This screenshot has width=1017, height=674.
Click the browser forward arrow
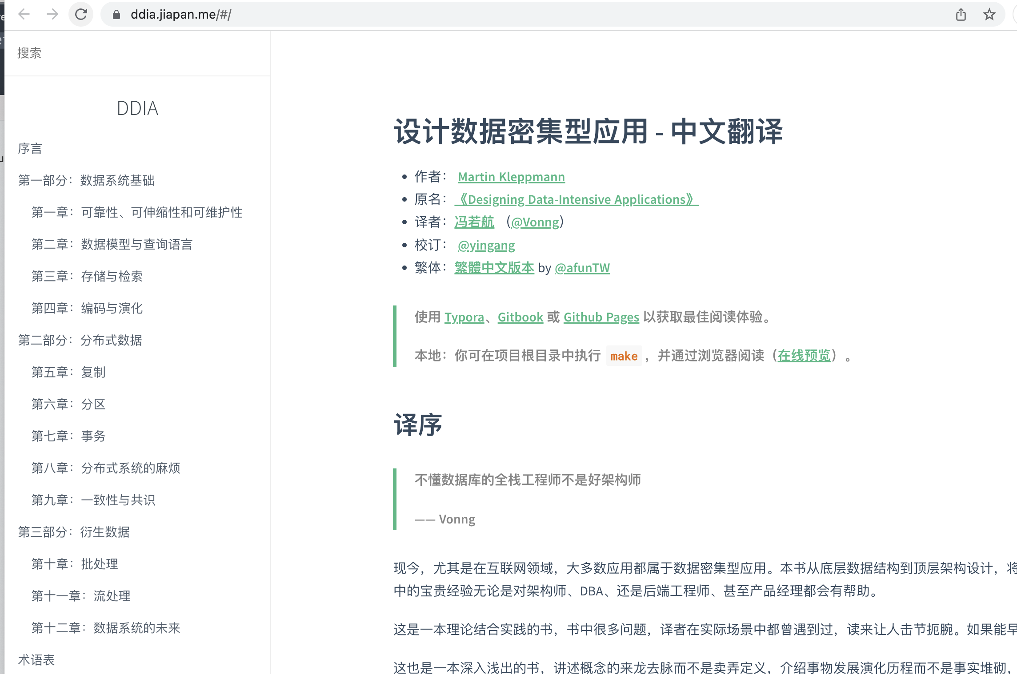click(52, 14)
